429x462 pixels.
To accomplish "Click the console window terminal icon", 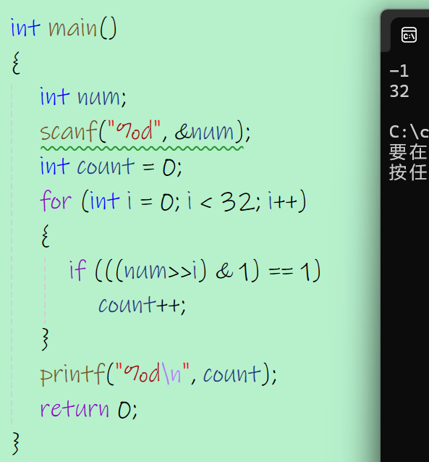I will pyautogui.click(x=409, y=35).
